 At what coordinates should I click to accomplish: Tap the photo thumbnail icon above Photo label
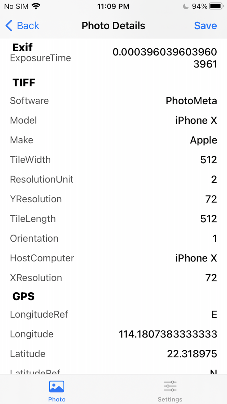point(57,386)
